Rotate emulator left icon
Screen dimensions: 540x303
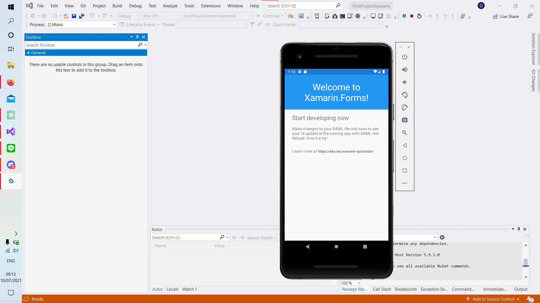point(404,95)
